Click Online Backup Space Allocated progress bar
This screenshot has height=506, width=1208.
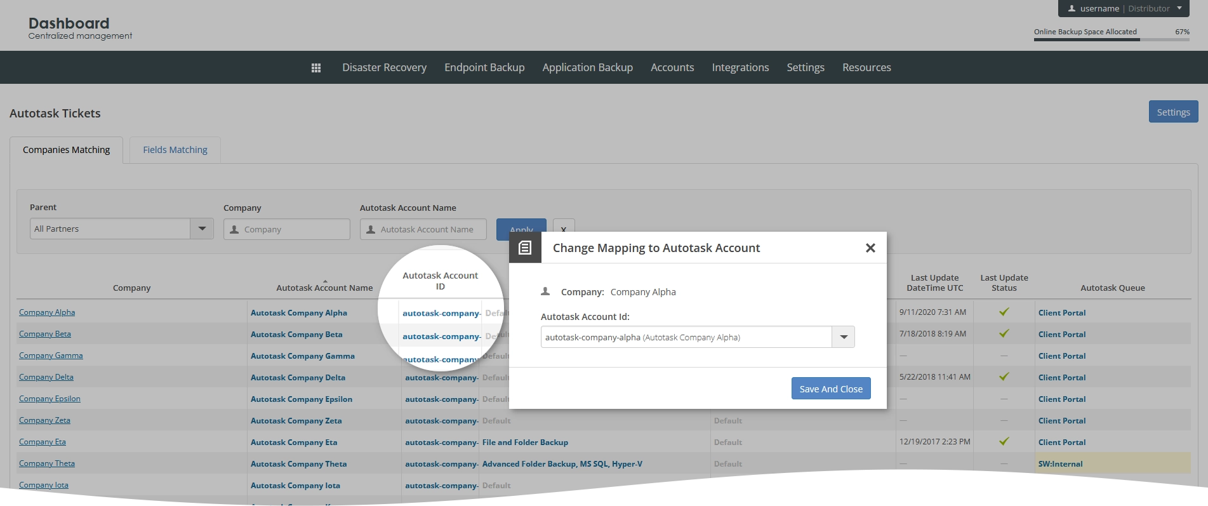(x=1112, y=39)
